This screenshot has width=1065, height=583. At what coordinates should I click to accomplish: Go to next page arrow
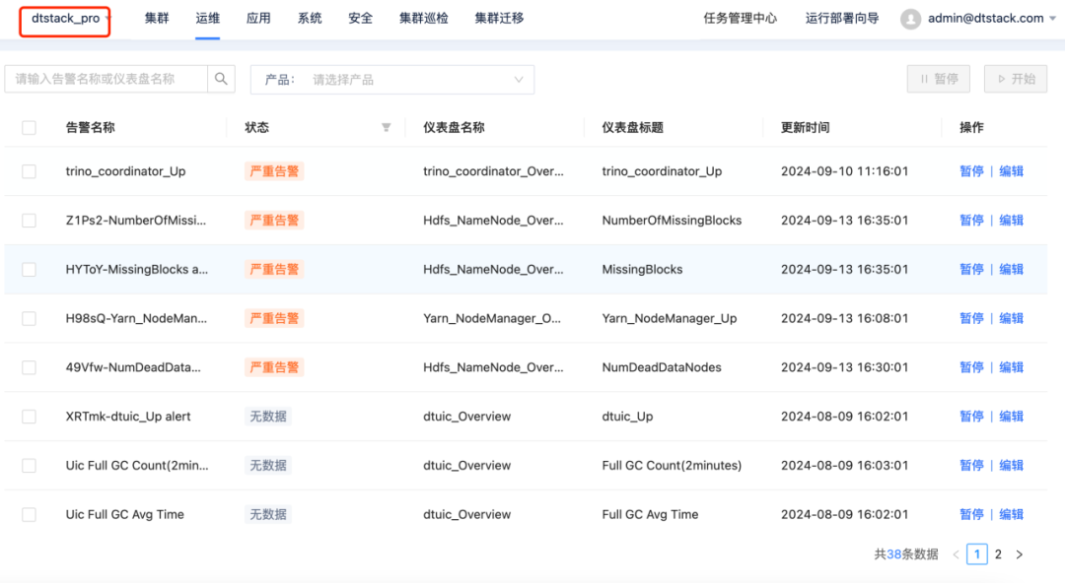1020,554
